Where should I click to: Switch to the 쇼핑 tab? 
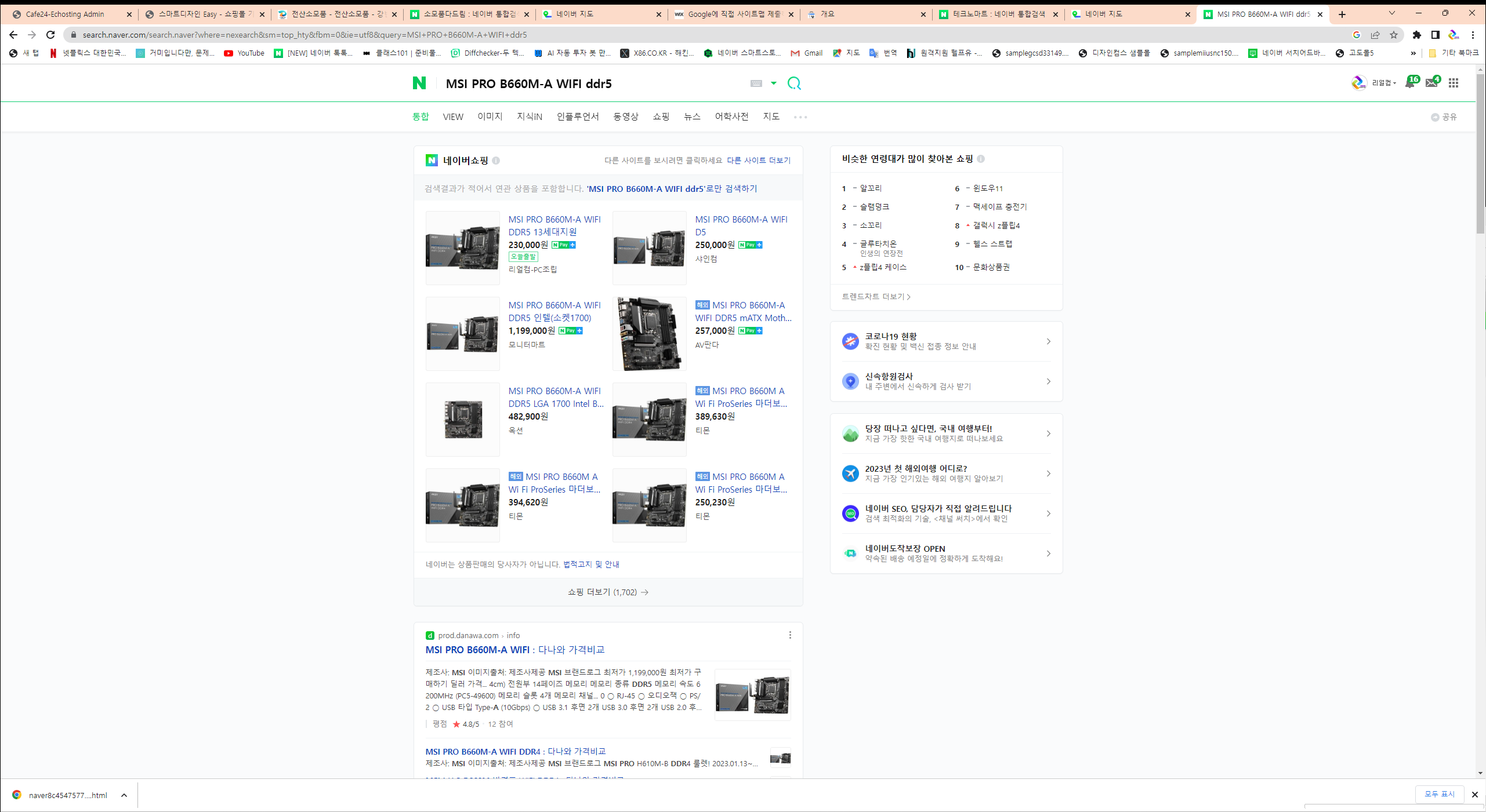coord(661,116)
